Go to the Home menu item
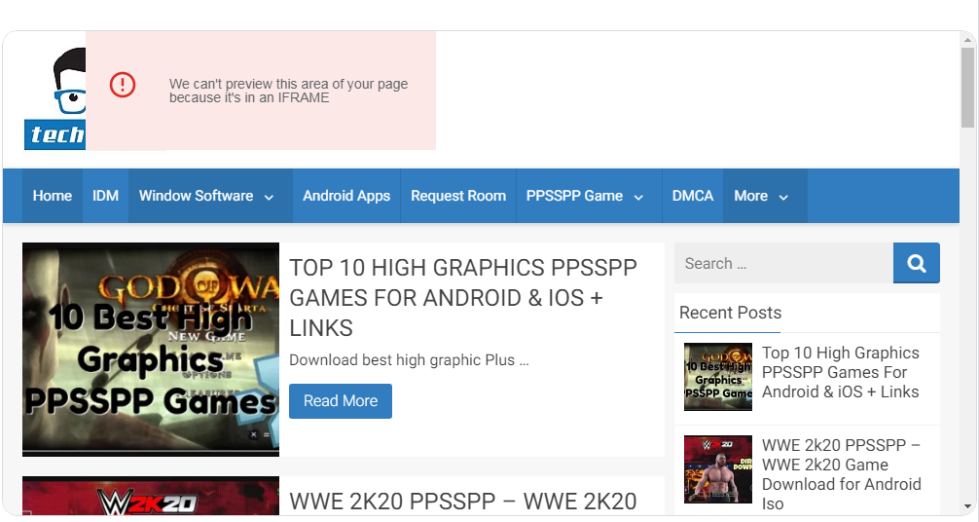This screenshot has width=979, height=522. point(53,196)
